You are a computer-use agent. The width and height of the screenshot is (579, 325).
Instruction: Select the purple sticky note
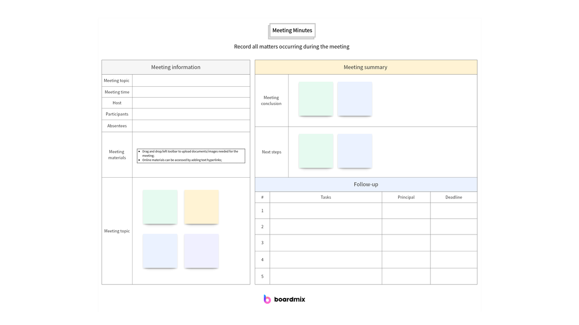[201, 251]
